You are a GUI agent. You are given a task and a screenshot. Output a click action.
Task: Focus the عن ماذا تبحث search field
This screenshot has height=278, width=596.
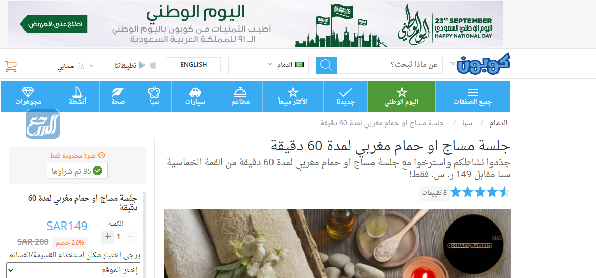(390, 65)
